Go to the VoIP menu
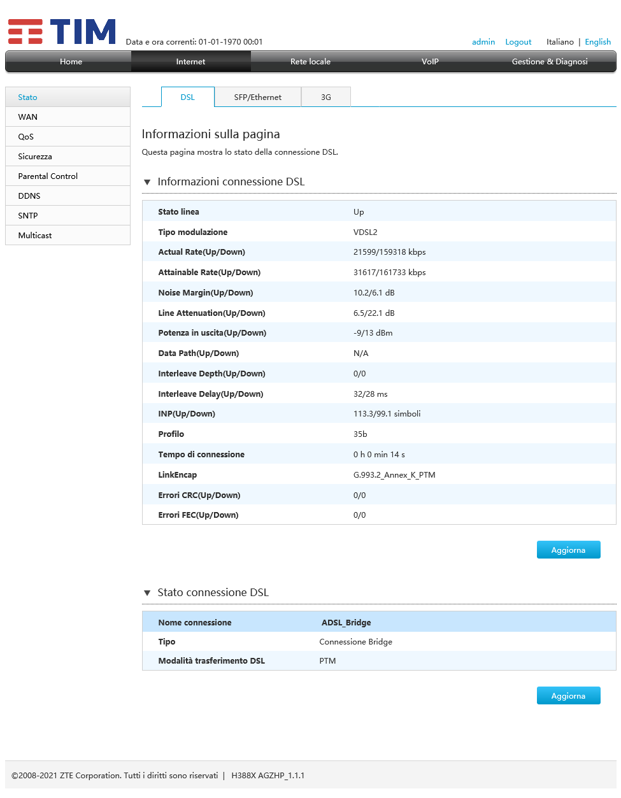 (x=430, y=62)
